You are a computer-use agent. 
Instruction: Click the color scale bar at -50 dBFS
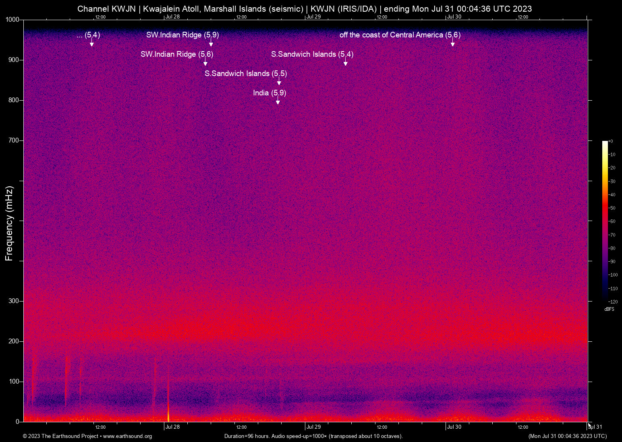[x=605, y=208]
